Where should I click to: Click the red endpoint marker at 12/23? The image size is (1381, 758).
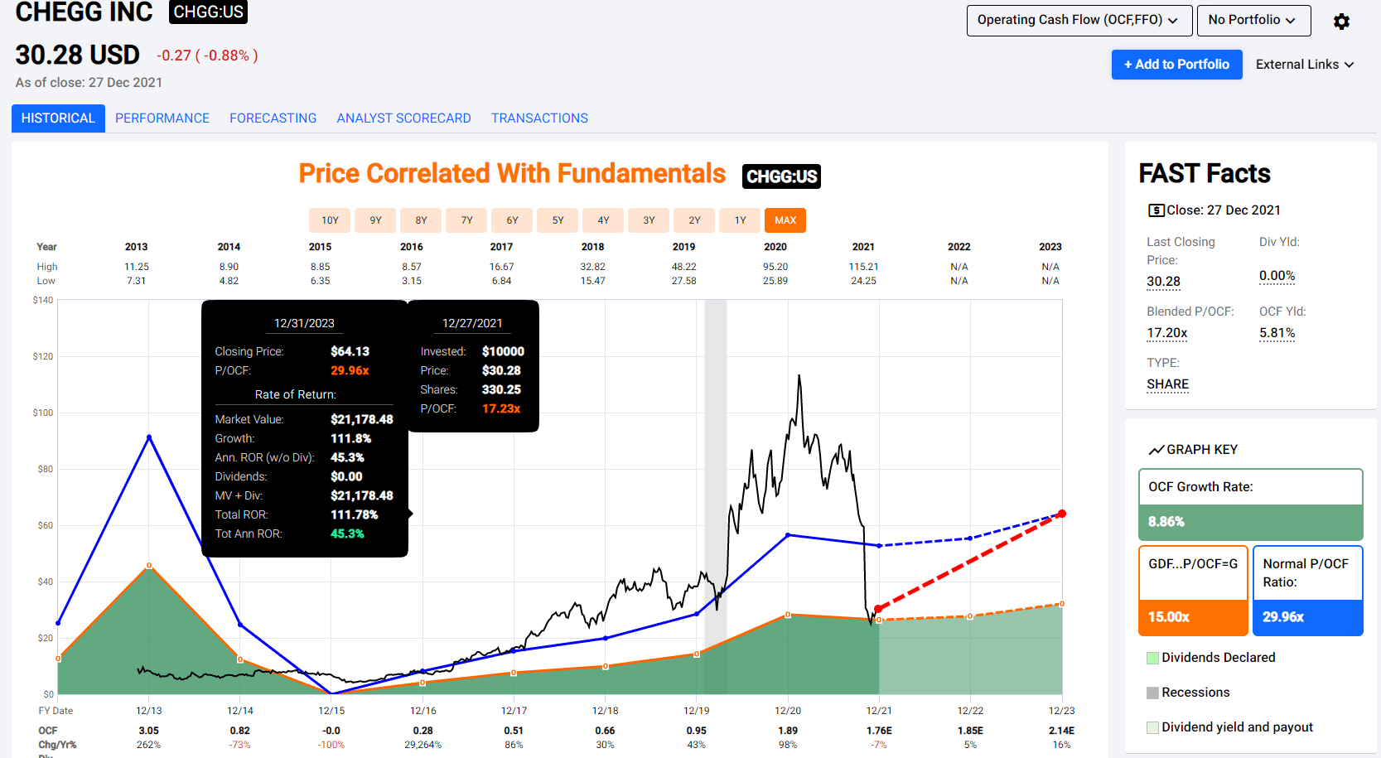pyautogui.click(x=1062, y=514)
